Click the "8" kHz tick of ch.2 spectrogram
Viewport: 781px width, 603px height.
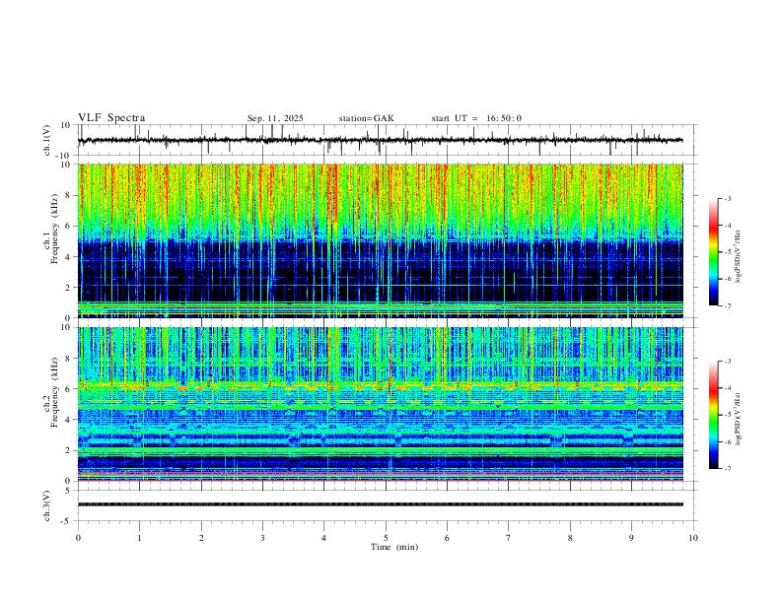click(x=69, y=359)
